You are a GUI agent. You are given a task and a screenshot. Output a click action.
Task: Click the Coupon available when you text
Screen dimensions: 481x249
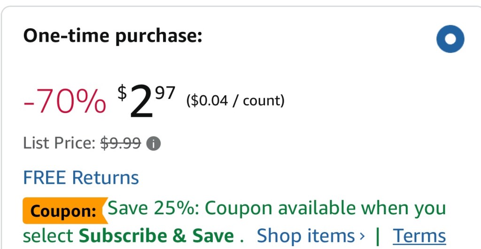coord(326,208)
